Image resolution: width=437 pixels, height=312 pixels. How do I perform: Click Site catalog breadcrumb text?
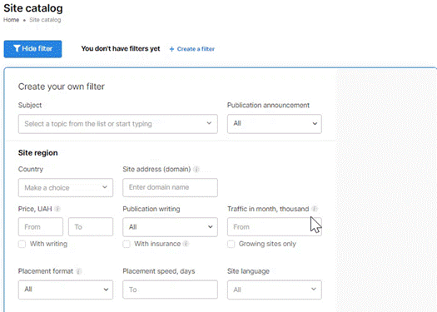[45, 20]
